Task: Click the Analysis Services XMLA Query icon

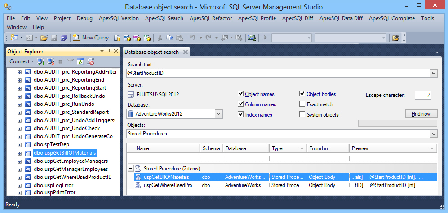Action: point(147,38)
